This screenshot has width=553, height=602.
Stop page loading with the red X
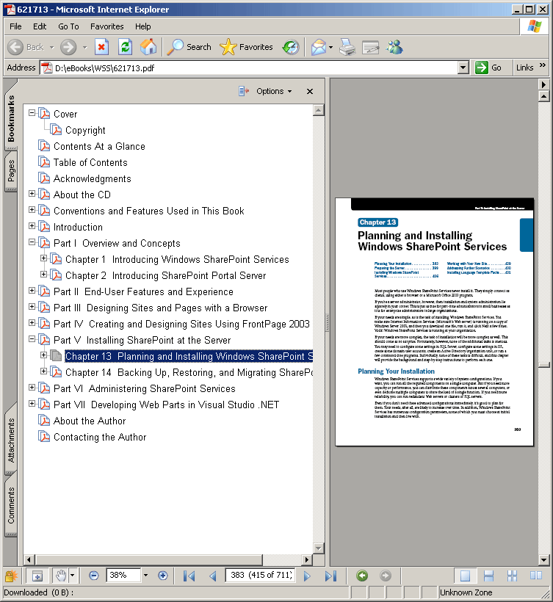tap(101, 47)
